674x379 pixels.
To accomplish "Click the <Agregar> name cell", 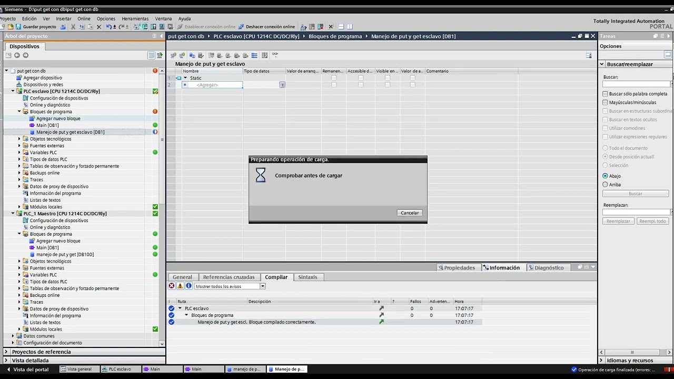I will pos(212,85).
